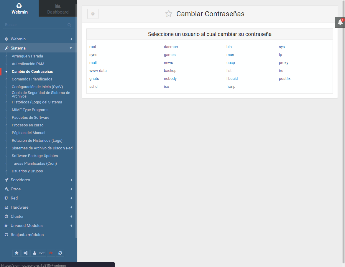
Task: Click the search magnifier icon
Action: coord(69,25)
